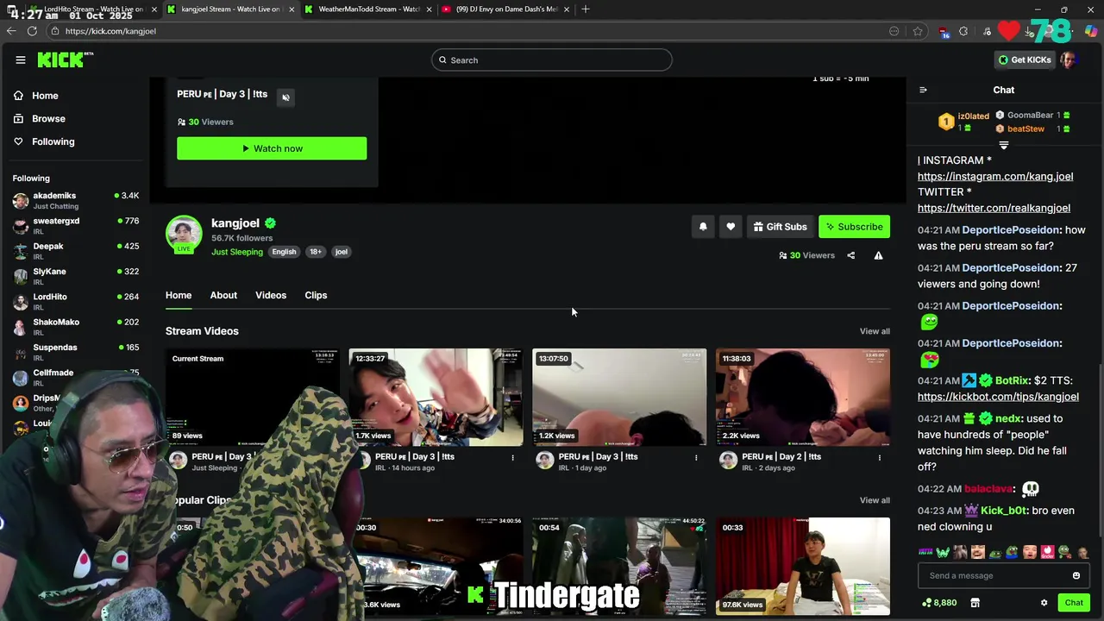Click kangjoel's channel avatar
This screenshot has height=621, width=1104.
(184, 234)
